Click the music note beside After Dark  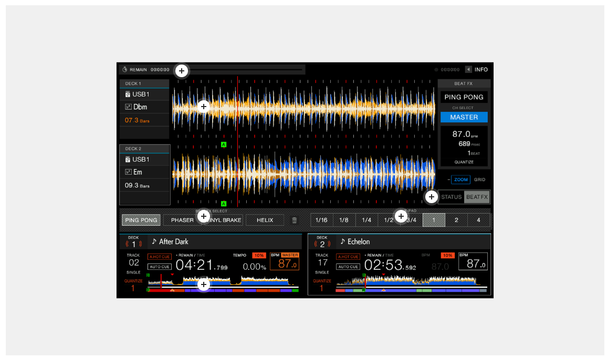tap(154, 241)
